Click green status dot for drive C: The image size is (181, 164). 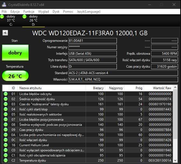[2, 16]
